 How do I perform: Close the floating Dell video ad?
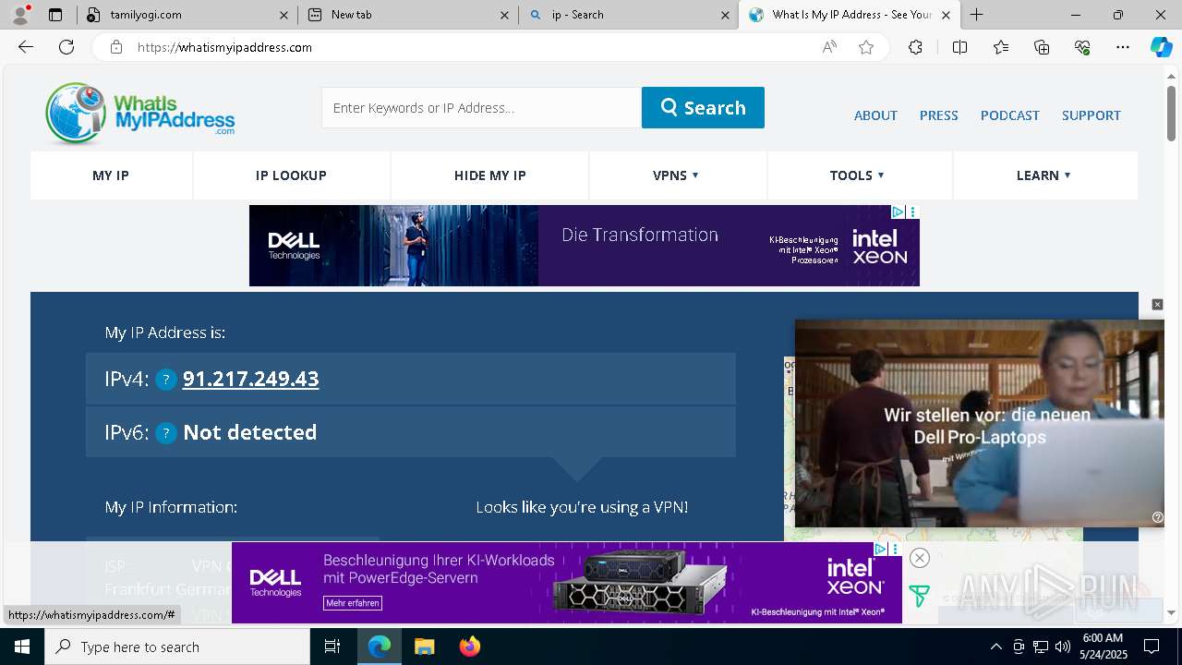1157,305
